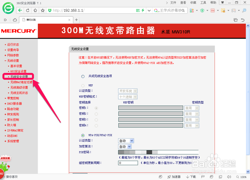Click the red translate Aa icon
Image resolution: width=250 pixels, height=180 pixels.
[213, 10]
